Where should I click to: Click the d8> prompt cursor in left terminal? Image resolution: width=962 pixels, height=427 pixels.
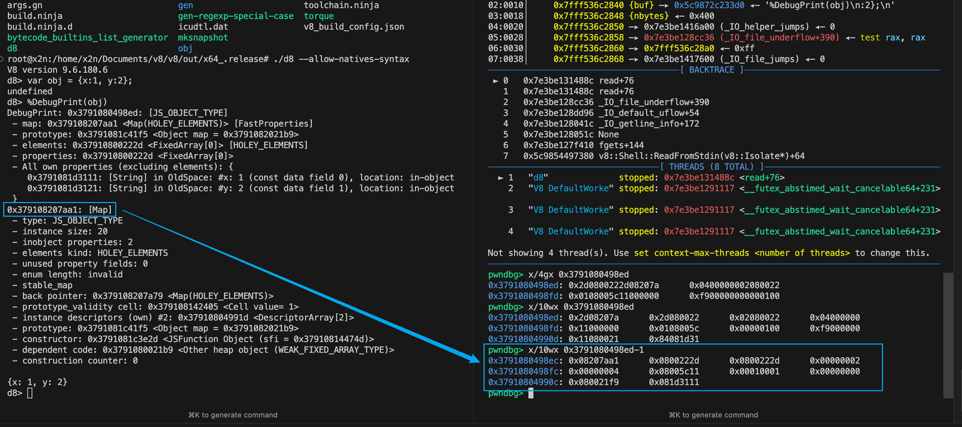click(29, 393)
